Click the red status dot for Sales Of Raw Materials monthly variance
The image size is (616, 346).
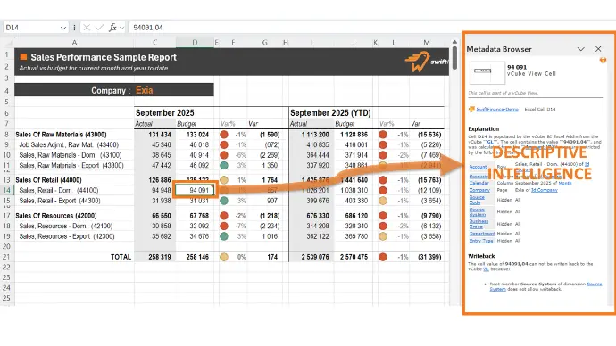pyautogui.click(x=224, y=135)
